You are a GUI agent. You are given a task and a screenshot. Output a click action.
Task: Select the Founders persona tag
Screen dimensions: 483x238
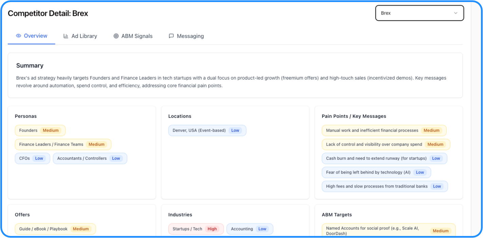point(40,130)
